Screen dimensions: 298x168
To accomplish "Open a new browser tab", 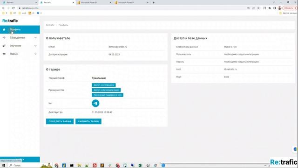I will coord(154,3).
